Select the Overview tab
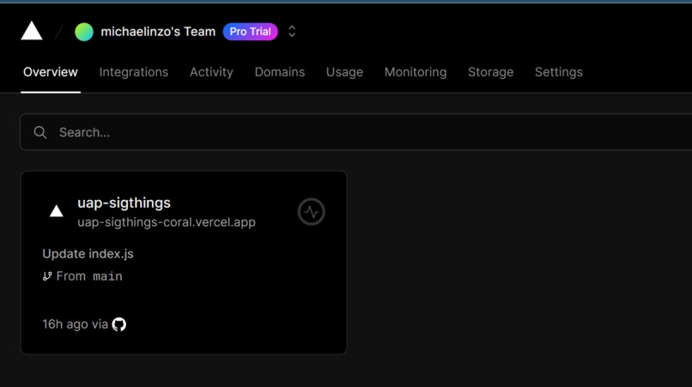Image resolution: width=692 pixels, height=387 pixels. (51, 72)
